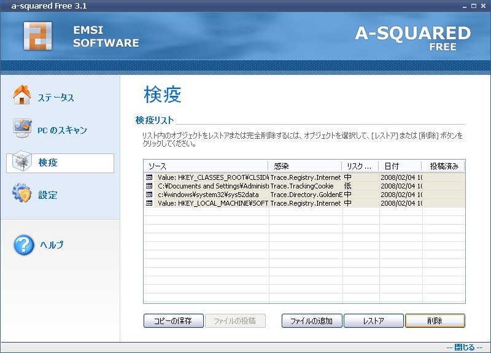491x353 pixels.
Task: Open the PC のスキャン section
Action: (62, 130)
